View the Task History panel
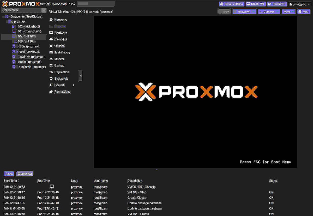This screenshot has height=216, width=313. point(62,52)
